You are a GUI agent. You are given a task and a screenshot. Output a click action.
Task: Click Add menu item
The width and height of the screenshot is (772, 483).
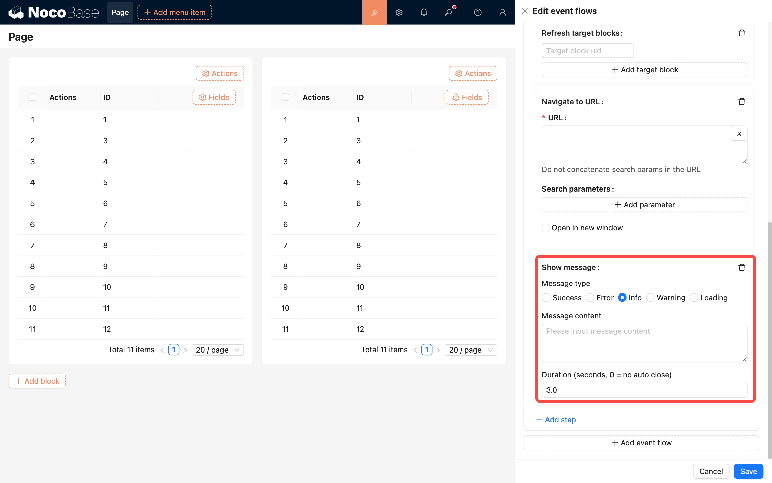tap(175, 12)
